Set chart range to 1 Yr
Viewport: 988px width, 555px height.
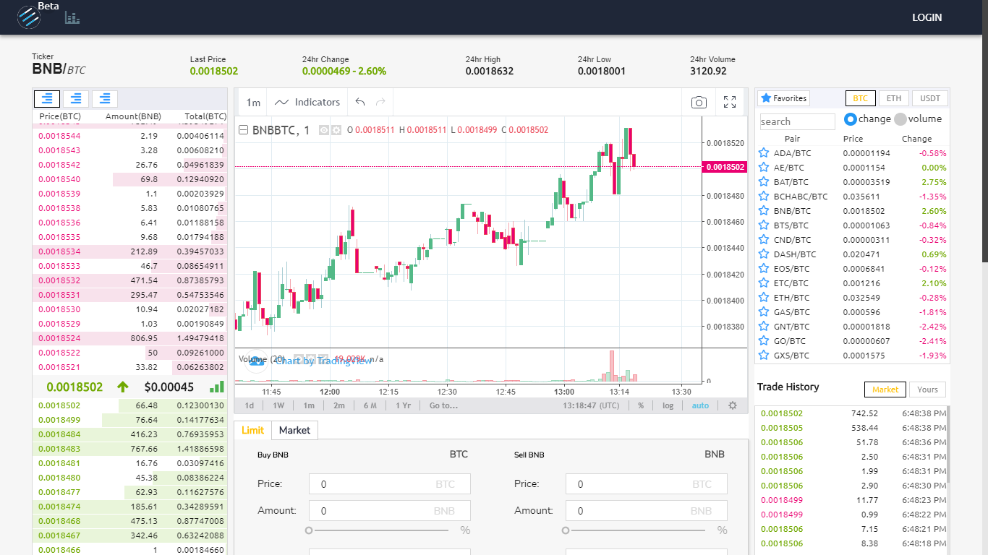coord(403,405)
